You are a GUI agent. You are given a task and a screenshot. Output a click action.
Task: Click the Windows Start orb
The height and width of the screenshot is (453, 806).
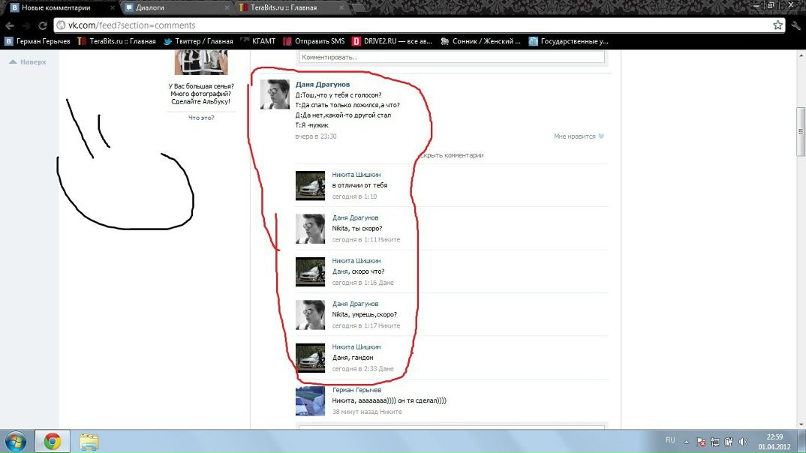tap(16, 441)
